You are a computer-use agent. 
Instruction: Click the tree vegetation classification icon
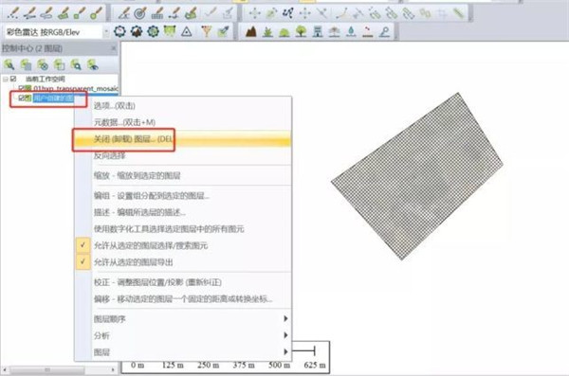[x=301, y=32]
